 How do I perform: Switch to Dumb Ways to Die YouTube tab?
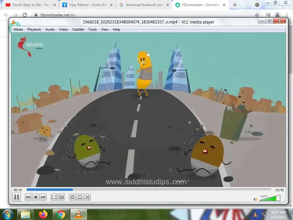tap(31, 5)
